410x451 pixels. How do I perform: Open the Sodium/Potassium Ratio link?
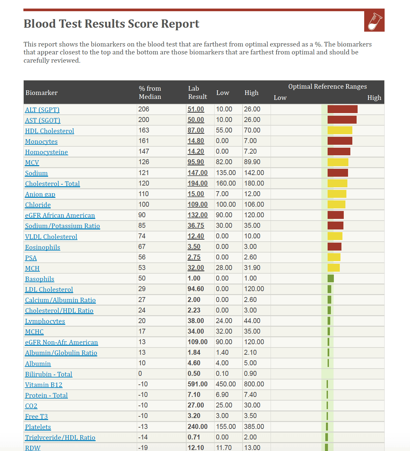click(62, 226)
